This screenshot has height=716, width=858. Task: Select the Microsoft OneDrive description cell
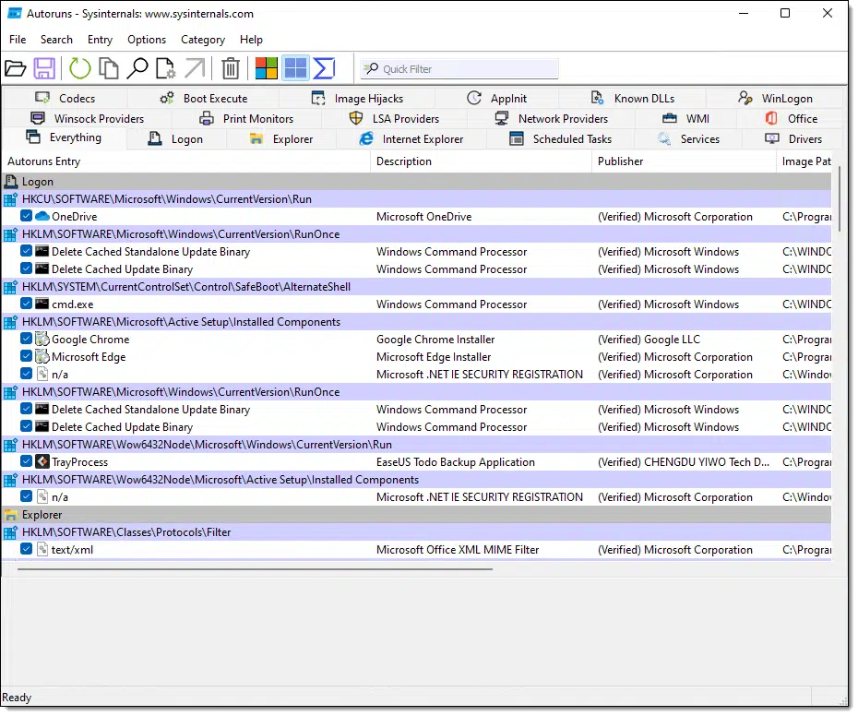coord(423,217)
